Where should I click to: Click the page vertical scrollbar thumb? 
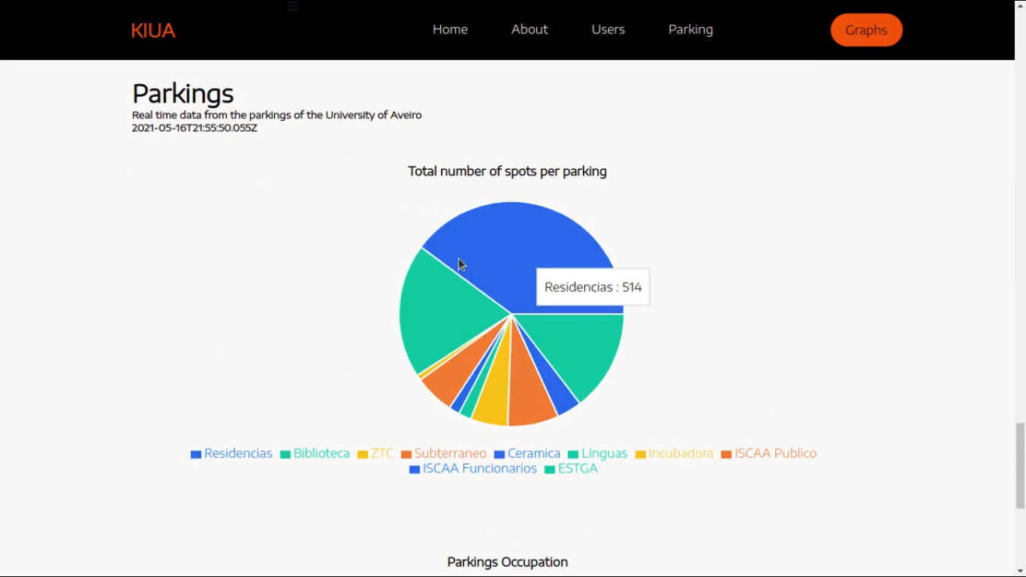(x=1020, y=466)
